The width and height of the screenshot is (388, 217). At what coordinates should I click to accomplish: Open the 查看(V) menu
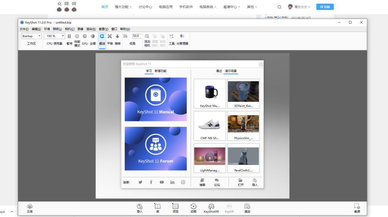point(103,29)
